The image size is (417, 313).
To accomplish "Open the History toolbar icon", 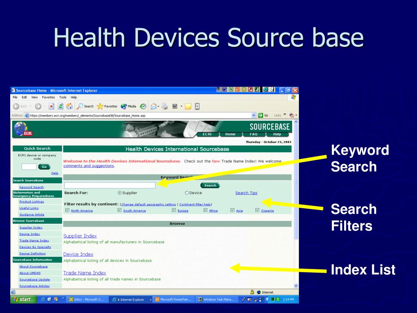I will click(x=143, y=106).
